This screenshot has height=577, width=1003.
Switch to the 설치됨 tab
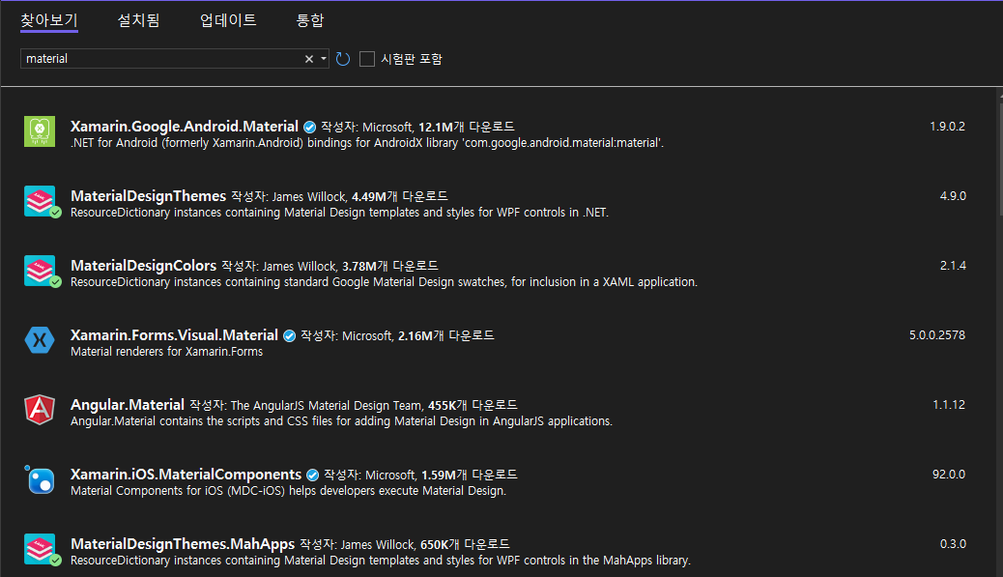point(139,20)
